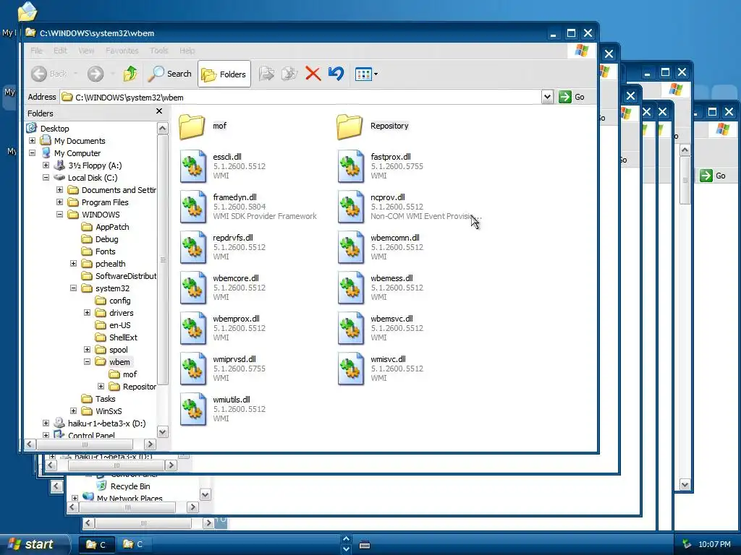This screenshot has height=555, width=741.
Task: Click folder tree vertical scrollbar down arrow
Action: point(163,432)
